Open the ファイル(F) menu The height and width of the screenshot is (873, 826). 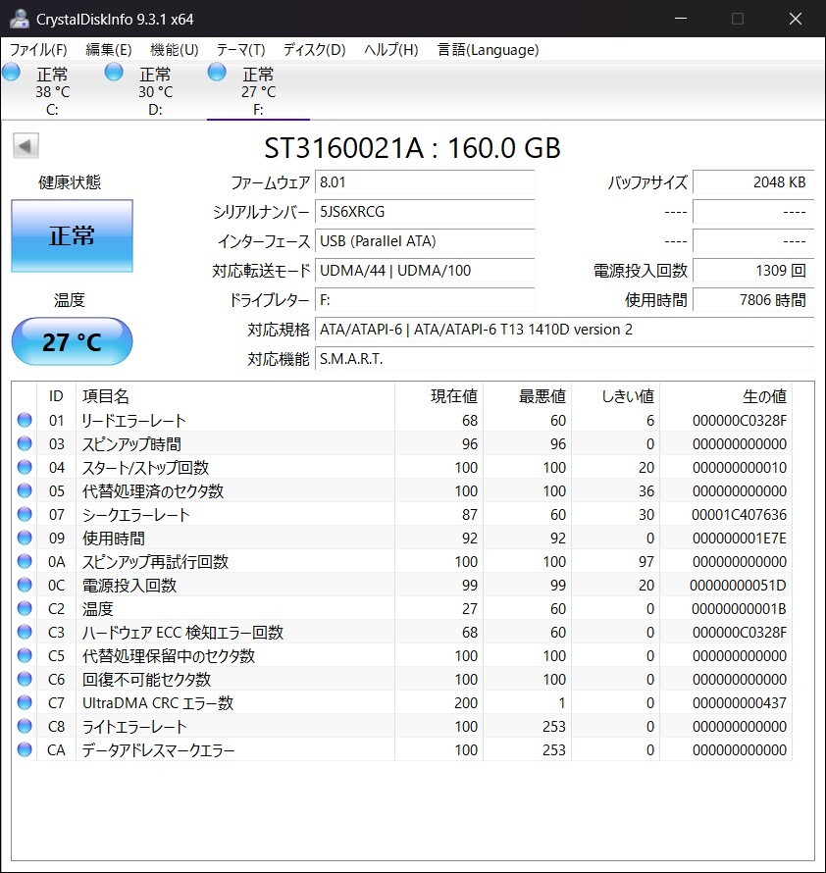pos(38,50)
